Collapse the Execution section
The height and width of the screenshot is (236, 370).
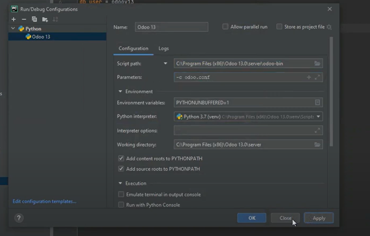pos(120,183)
